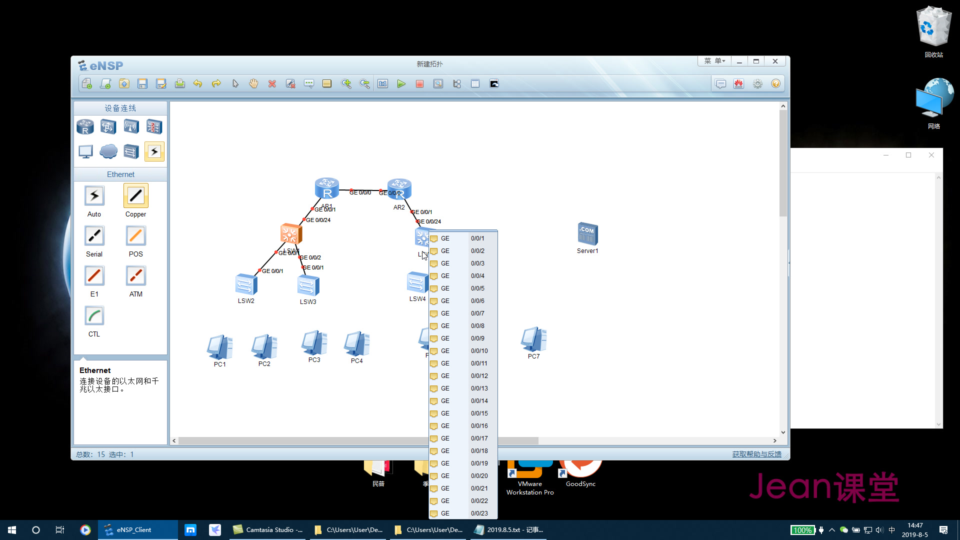Click the undo arrow icon
Viewport: 960px width, 540px height.
point(198,84)
